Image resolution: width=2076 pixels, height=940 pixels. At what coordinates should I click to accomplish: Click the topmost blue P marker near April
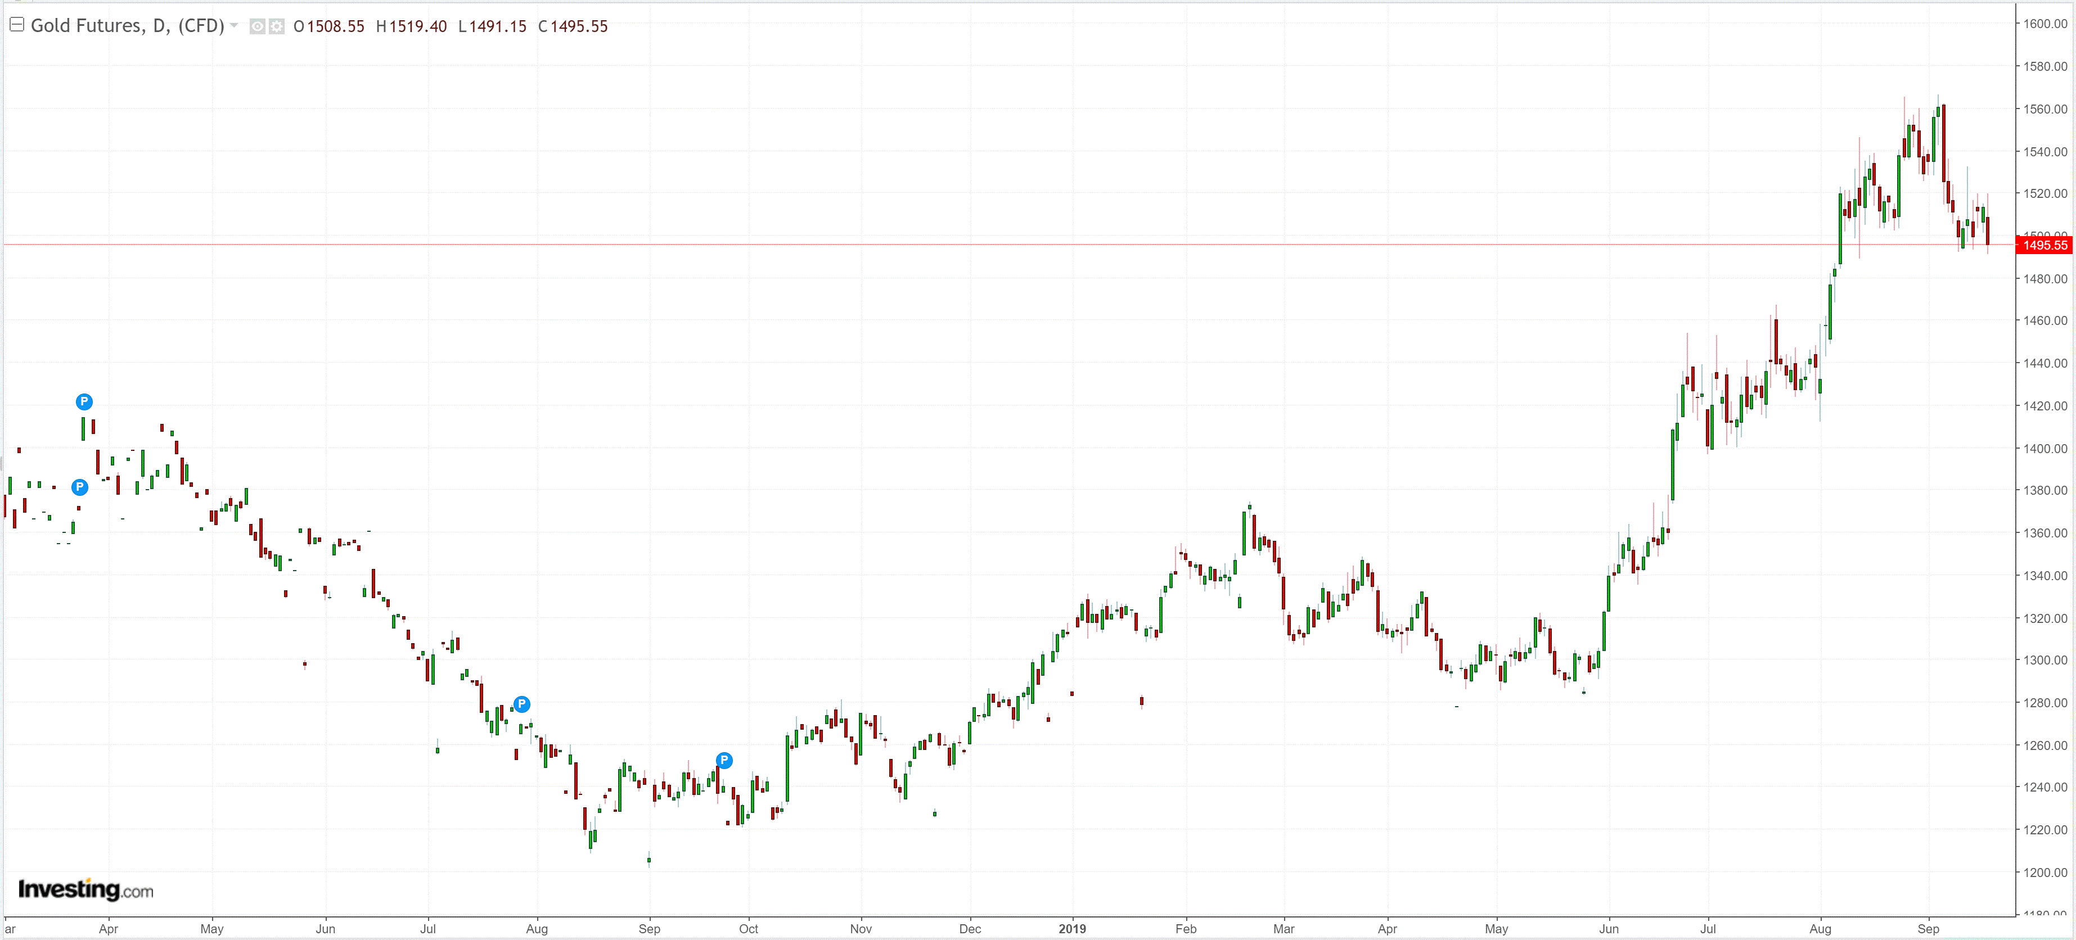click(x=84, y=401)
